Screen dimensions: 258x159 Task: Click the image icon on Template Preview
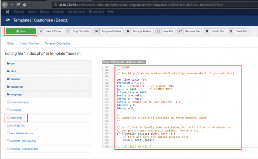pos(96,31)
